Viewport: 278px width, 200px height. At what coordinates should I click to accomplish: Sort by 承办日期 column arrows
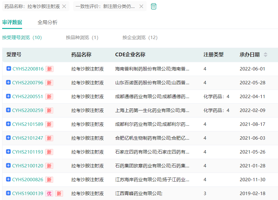coord(265,55)
